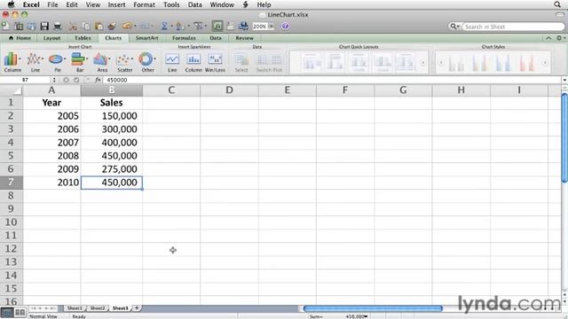Select row 8 header
This screenshot has width=568, height=319.
(x=12, y=196)
